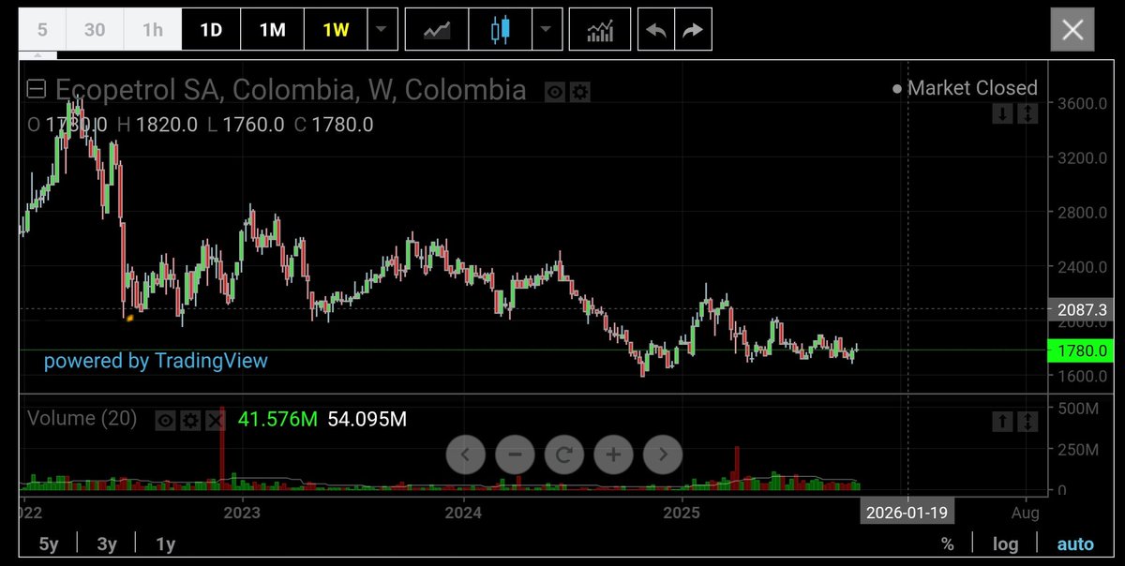This screenshot has height=566, width=1125.
Task: Select the 30-minute interval
Action: coord(95,29)
